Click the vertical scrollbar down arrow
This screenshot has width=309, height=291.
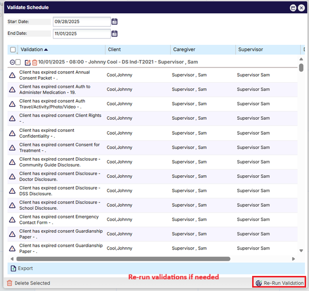pyautogui.click(x=301, y=251)
